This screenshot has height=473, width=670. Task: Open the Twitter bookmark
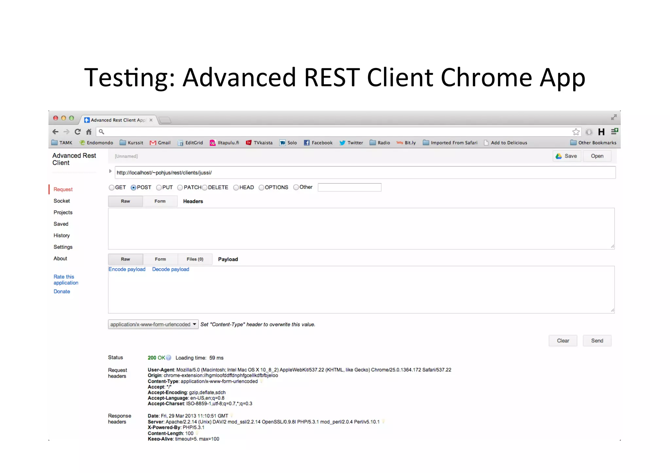click(351, 143)
